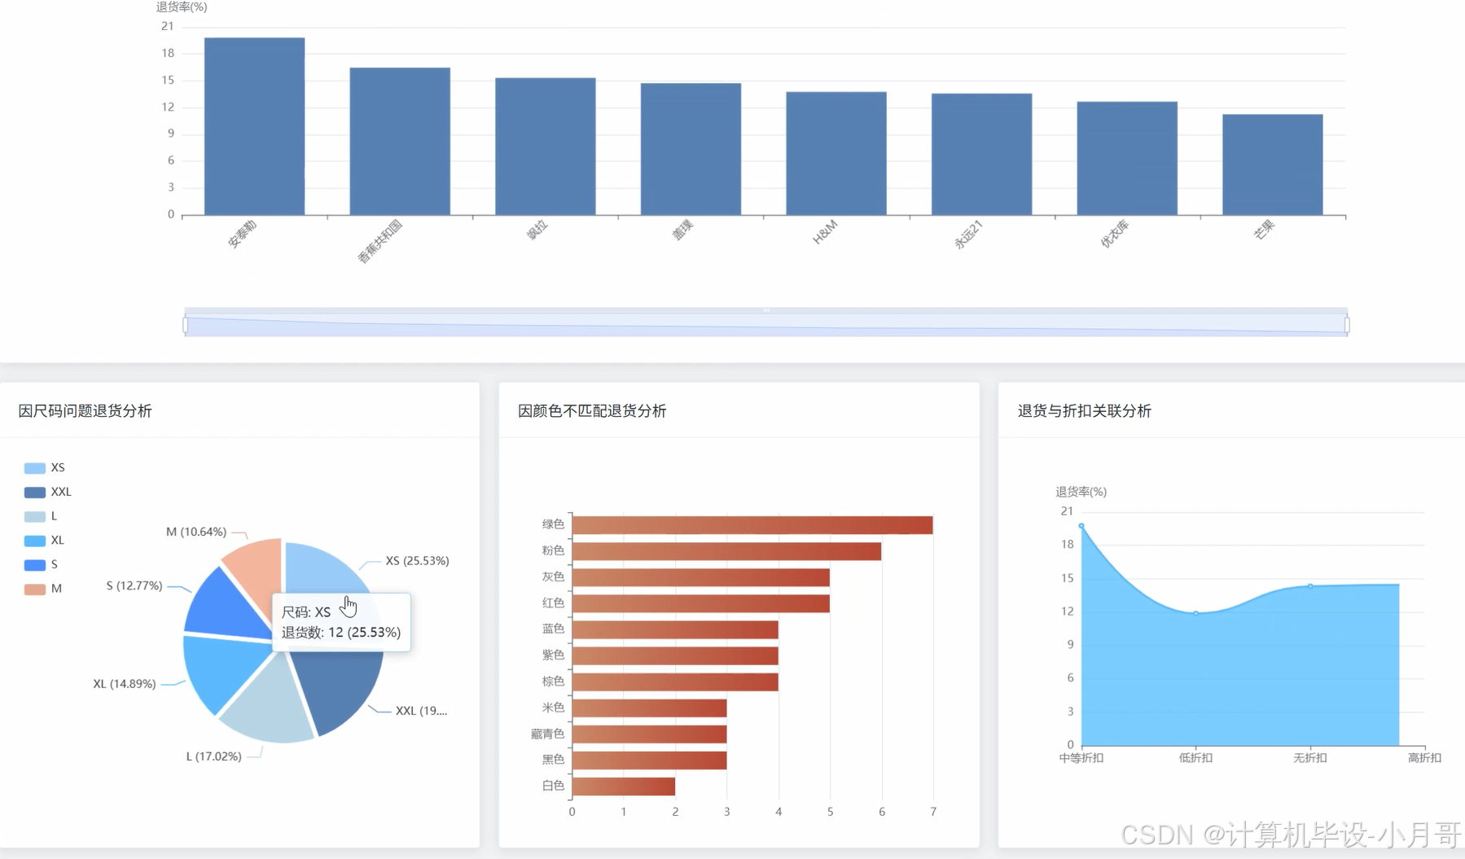The width and height of the screenshot is (1465, 859).
Task: Select the 安泰勒 bar in the return rate chart
Action: point(254,126)
